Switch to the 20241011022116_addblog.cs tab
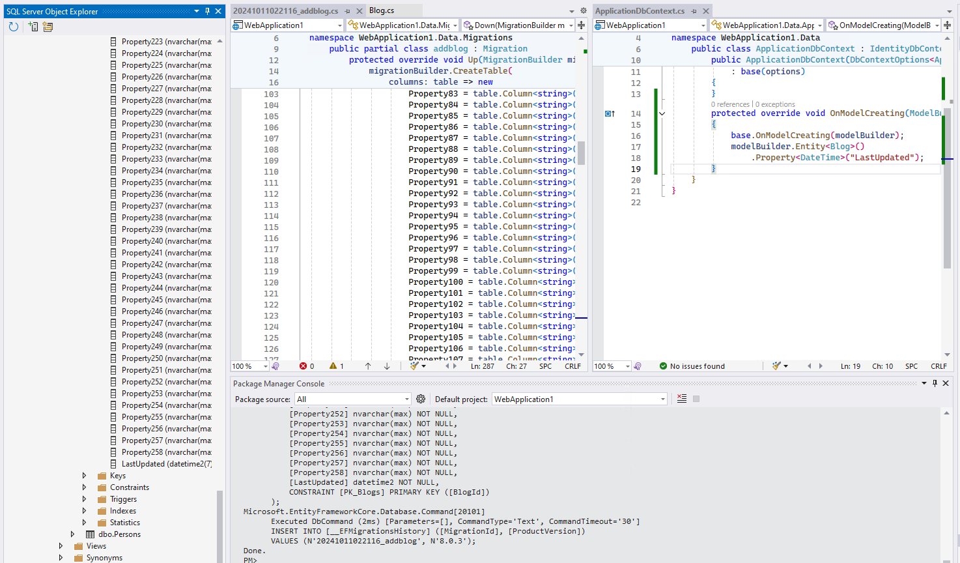The width and height of the screenshot is (960, 563). [286, 11]
